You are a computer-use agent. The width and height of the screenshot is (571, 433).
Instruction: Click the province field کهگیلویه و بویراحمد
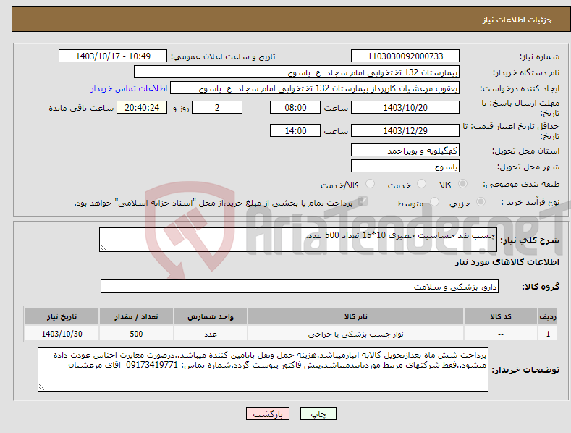point(405,150)
